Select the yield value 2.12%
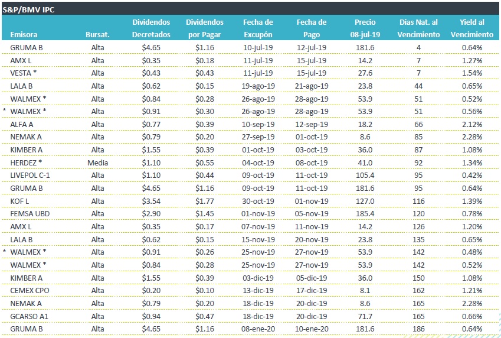501x338 pixels. (x=472, y=124)
